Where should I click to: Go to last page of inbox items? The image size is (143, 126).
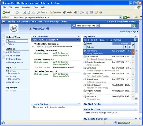pyautogui.click(x=96, y=40)
